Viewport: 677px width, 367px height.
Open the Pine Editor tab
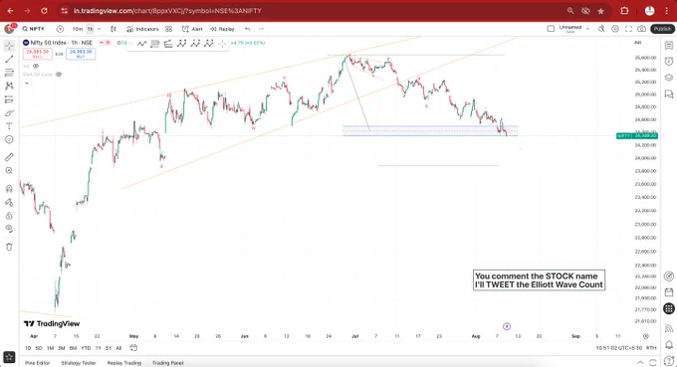point(37,363)
